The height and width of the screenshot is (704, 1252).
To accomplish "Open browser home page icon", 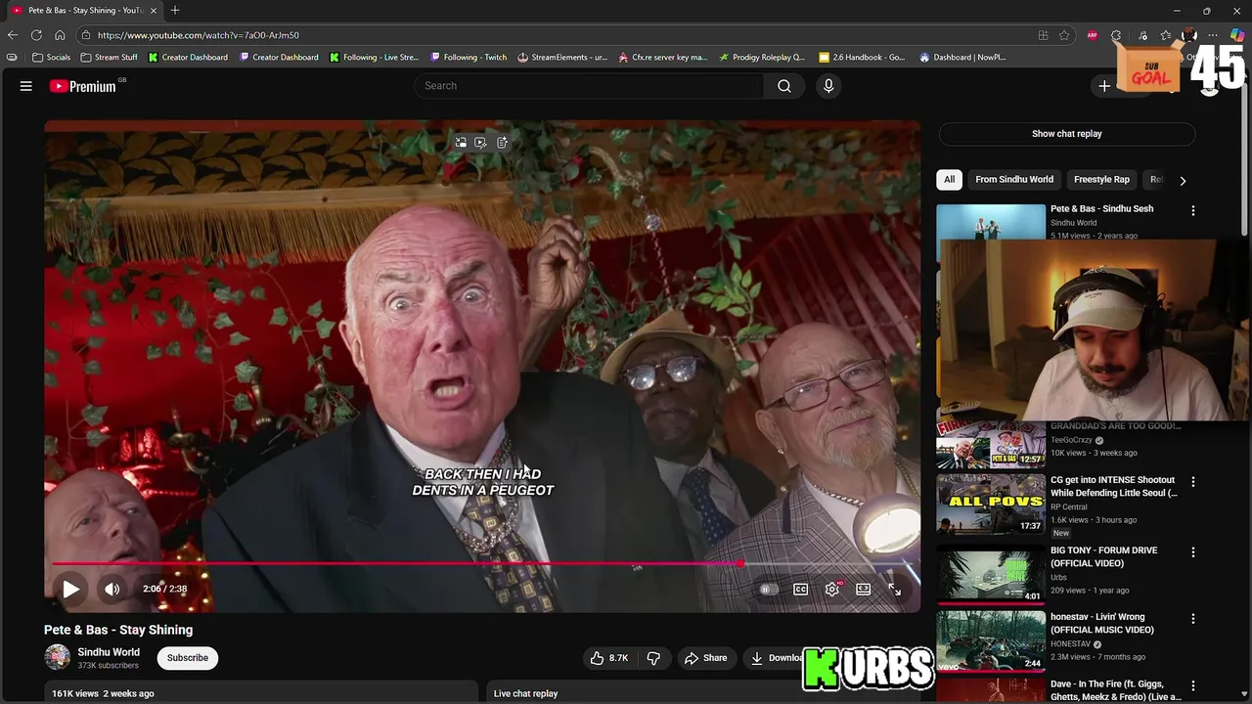I will pos(60,35).
